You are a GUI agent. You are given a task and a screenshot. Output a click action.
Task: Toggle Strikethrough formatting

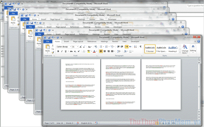(71, 51)
